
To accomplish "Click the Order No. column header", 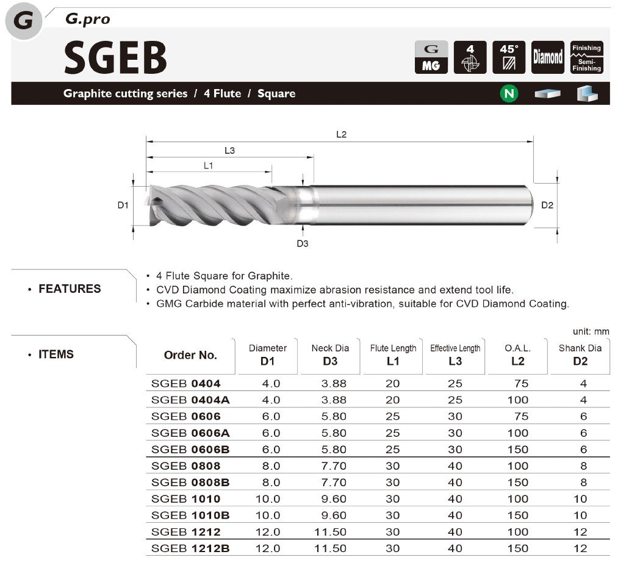I will (190, 355).
